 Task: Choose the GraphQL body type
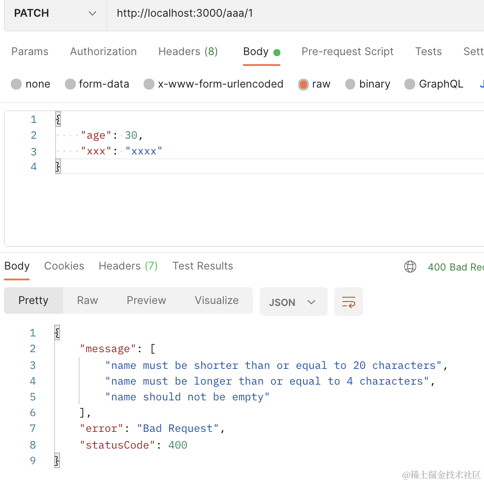(410, 84)
